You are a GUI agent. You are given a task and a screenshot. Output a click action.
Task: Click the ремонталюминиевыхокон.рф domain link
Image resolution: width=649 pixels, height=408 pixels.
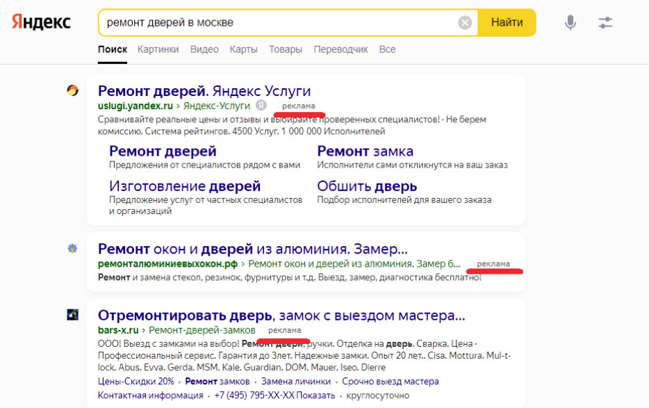click(x=167, y=264)
